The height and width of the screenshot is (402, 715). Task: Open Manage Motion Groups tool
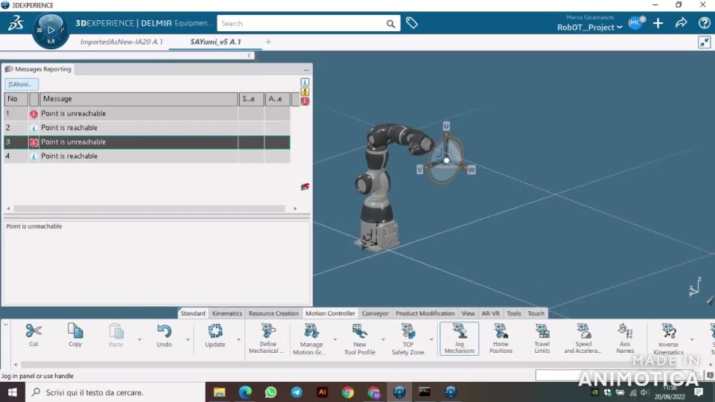tap(311, 339)
